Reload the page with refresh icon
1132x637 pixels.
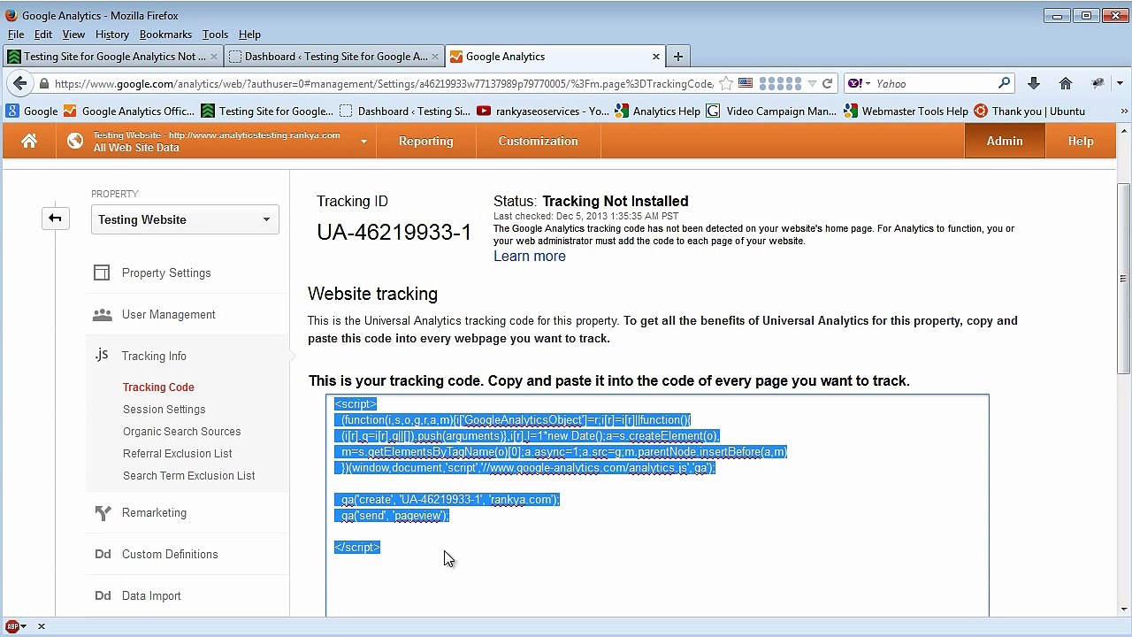[x=827, y=83]
